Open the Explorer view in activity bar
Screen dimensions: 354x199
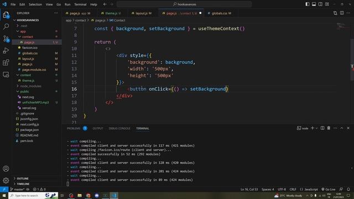click(x=6, y=15)
